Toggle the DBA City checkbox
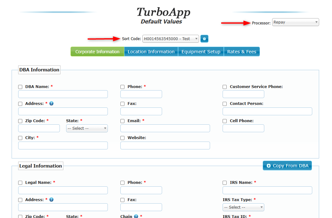 (20, 138)
